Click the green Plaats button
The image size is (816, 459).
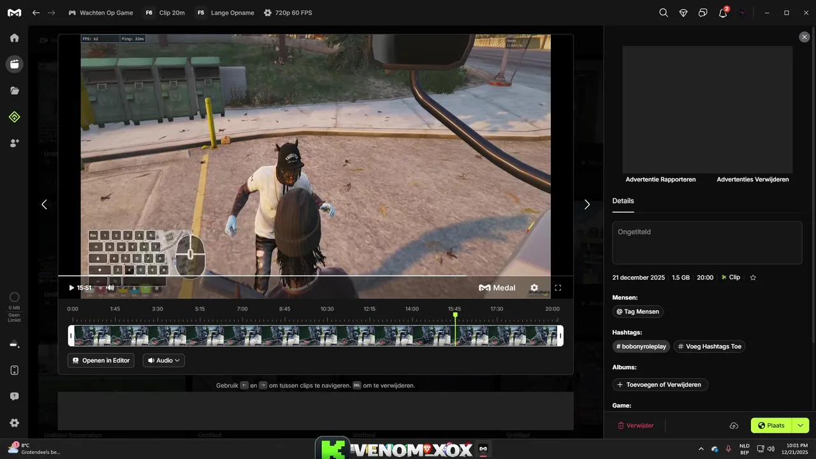(x=771, y=425)
